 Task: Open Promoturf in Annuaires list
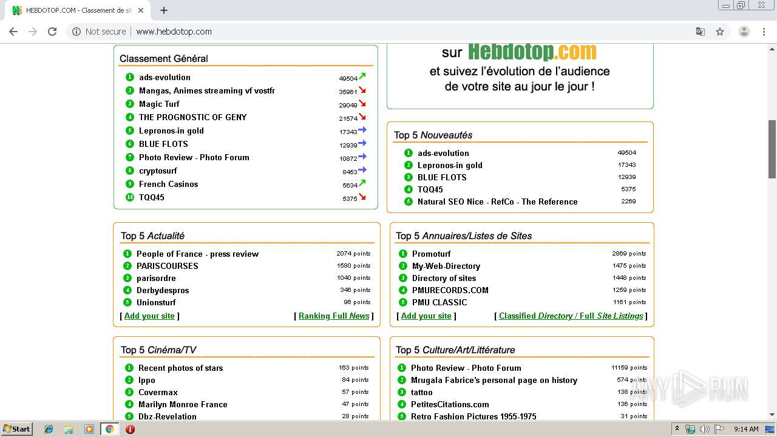[x=431, y=254]
